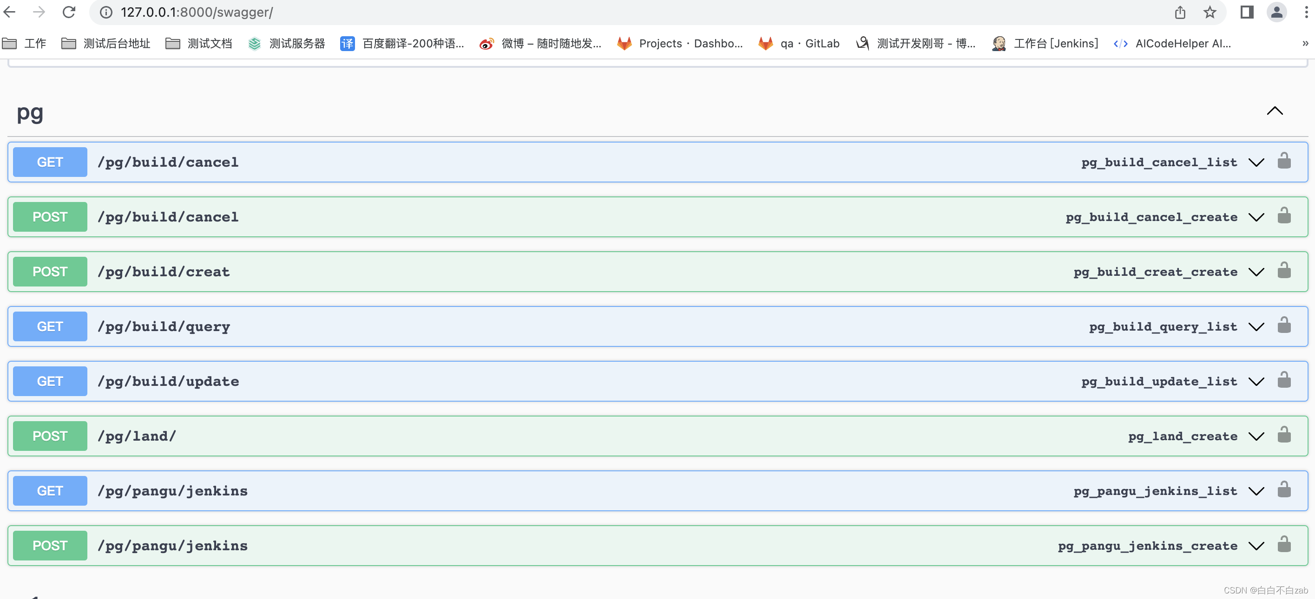Open the 工作 bookmarks folder
The image size is (1315, 599).
click(25, 43)
